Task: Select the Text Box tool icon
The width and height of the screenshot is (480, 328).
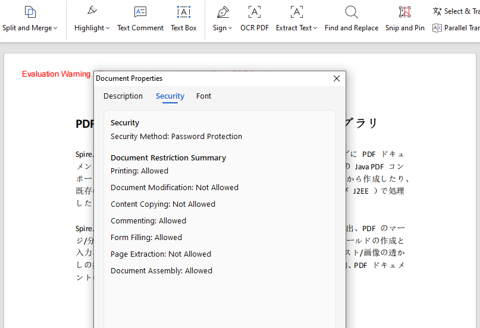Action: [184, 12]
